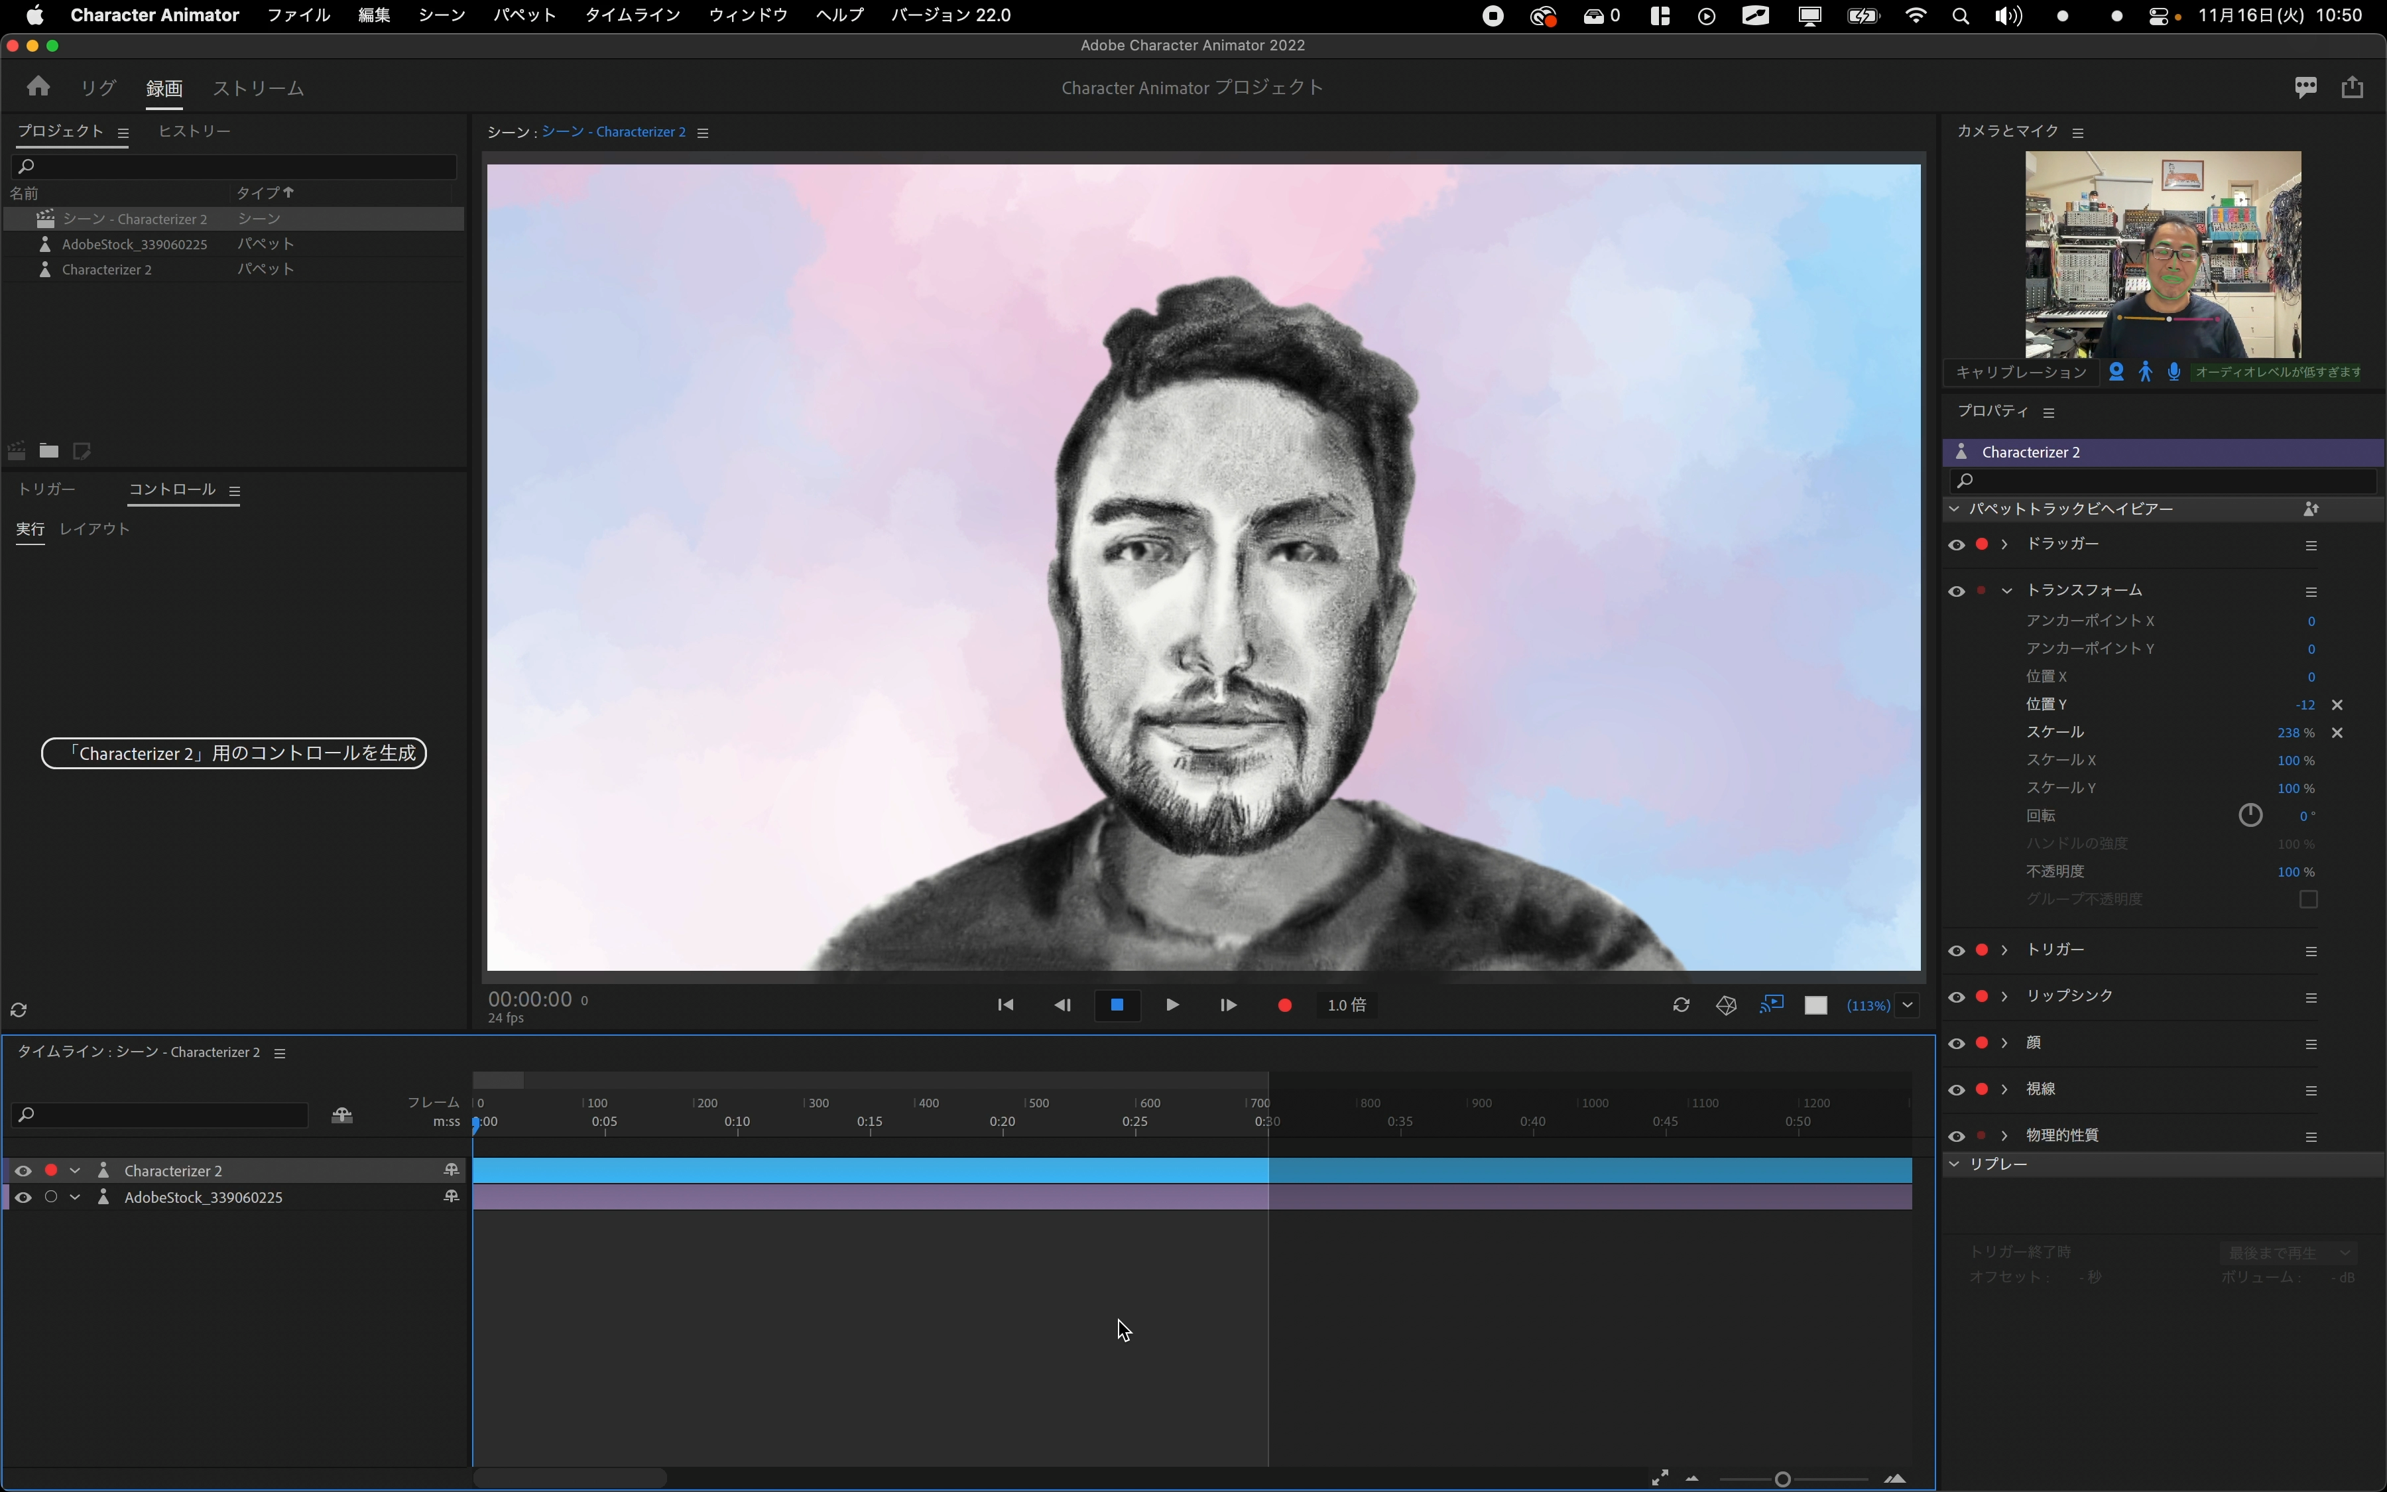The image size is (2387, 1492).
Task: Click the new folder icon in Project panel
Action: 48,451
